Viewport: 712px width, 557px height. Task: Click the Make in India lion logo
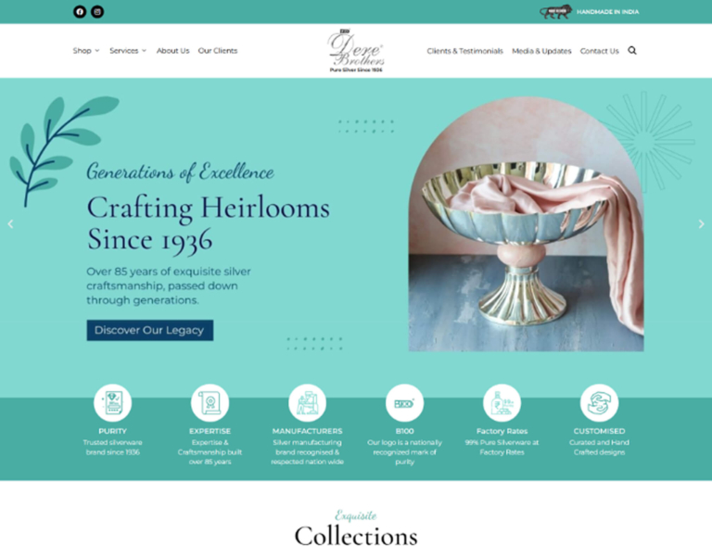(555, 12)
